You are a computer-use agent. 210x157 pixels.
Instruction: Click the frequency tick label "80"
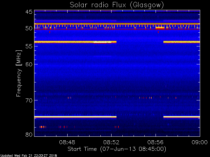29,134
